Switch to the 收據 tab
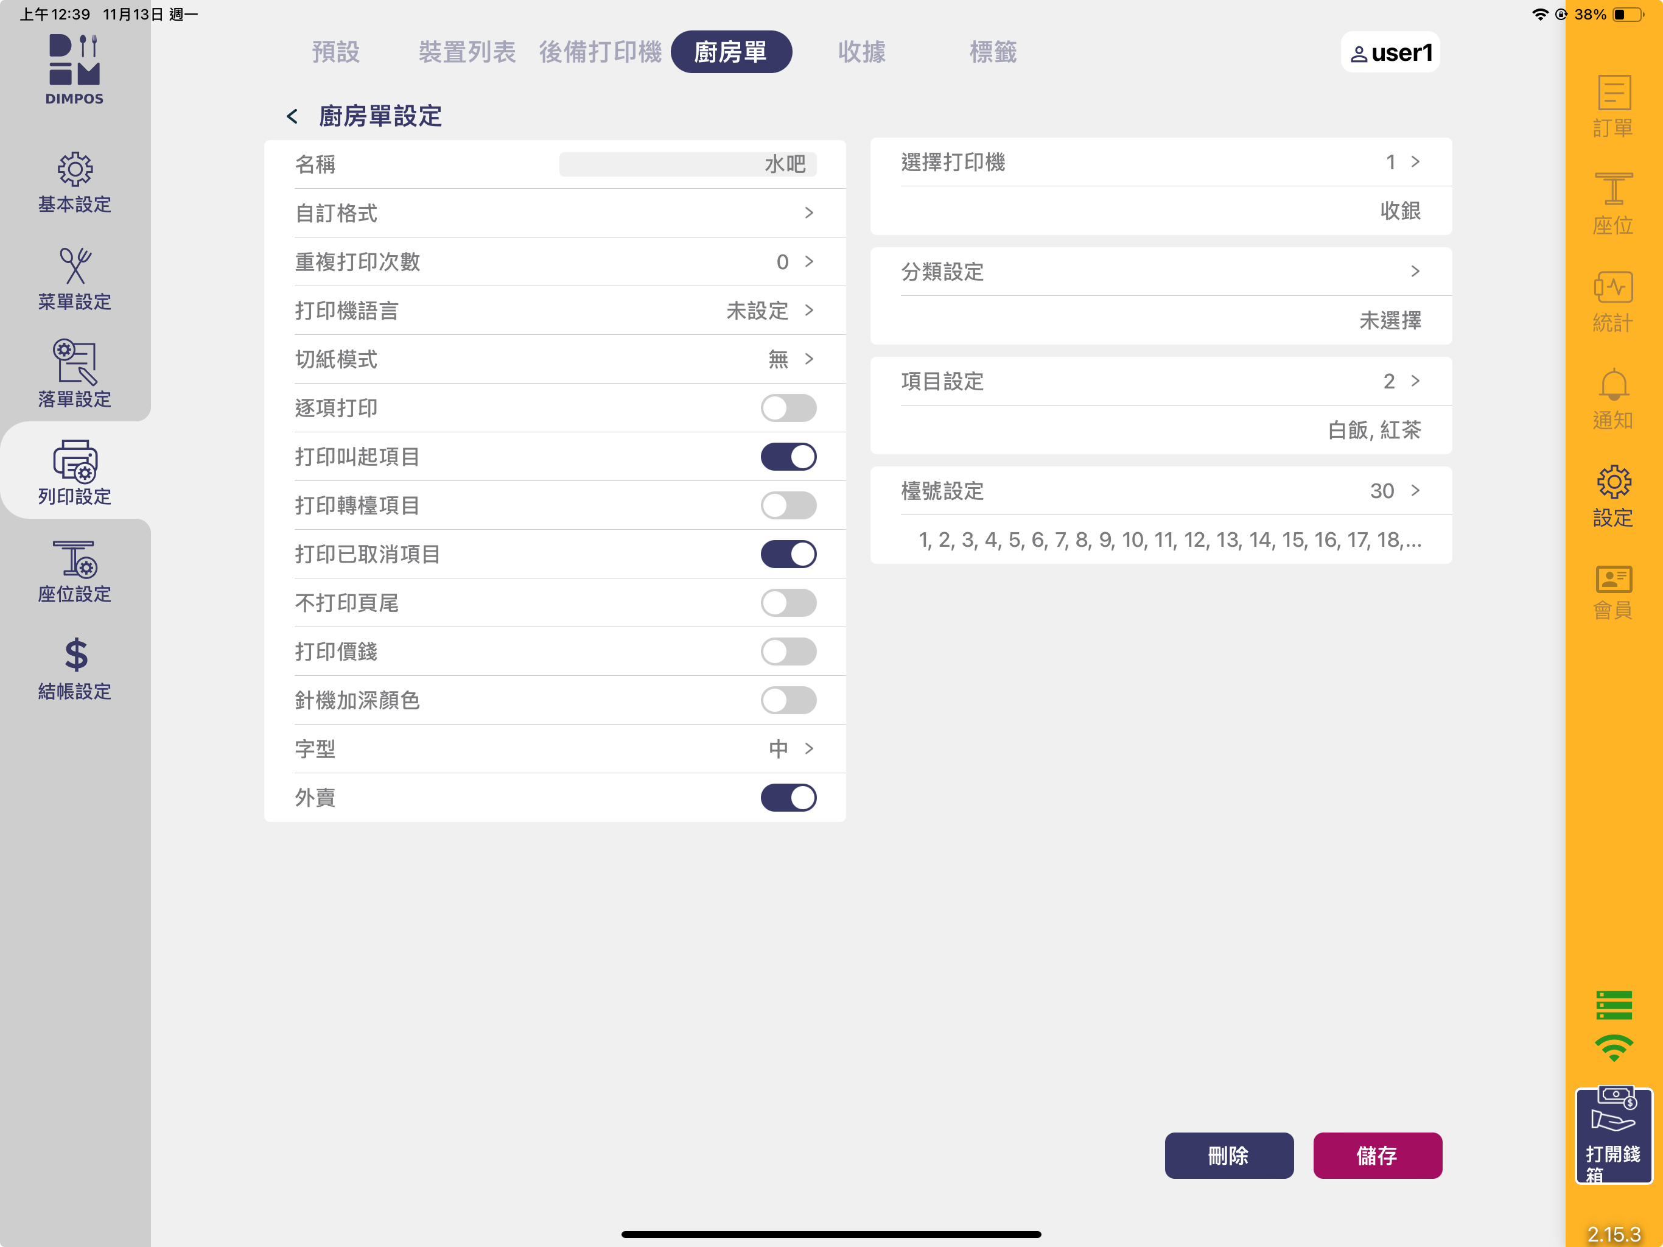The image size is (1663, 1247). [x=861, y=52]
